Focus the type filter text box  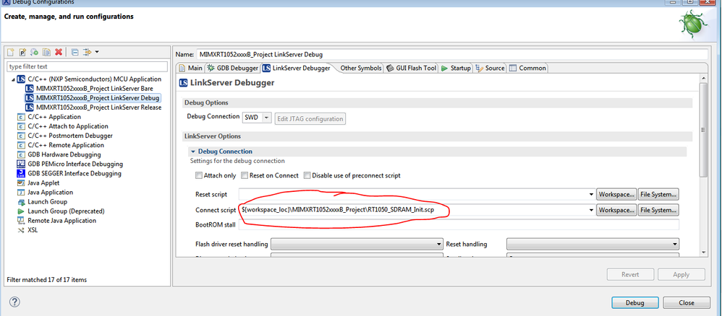87,66
